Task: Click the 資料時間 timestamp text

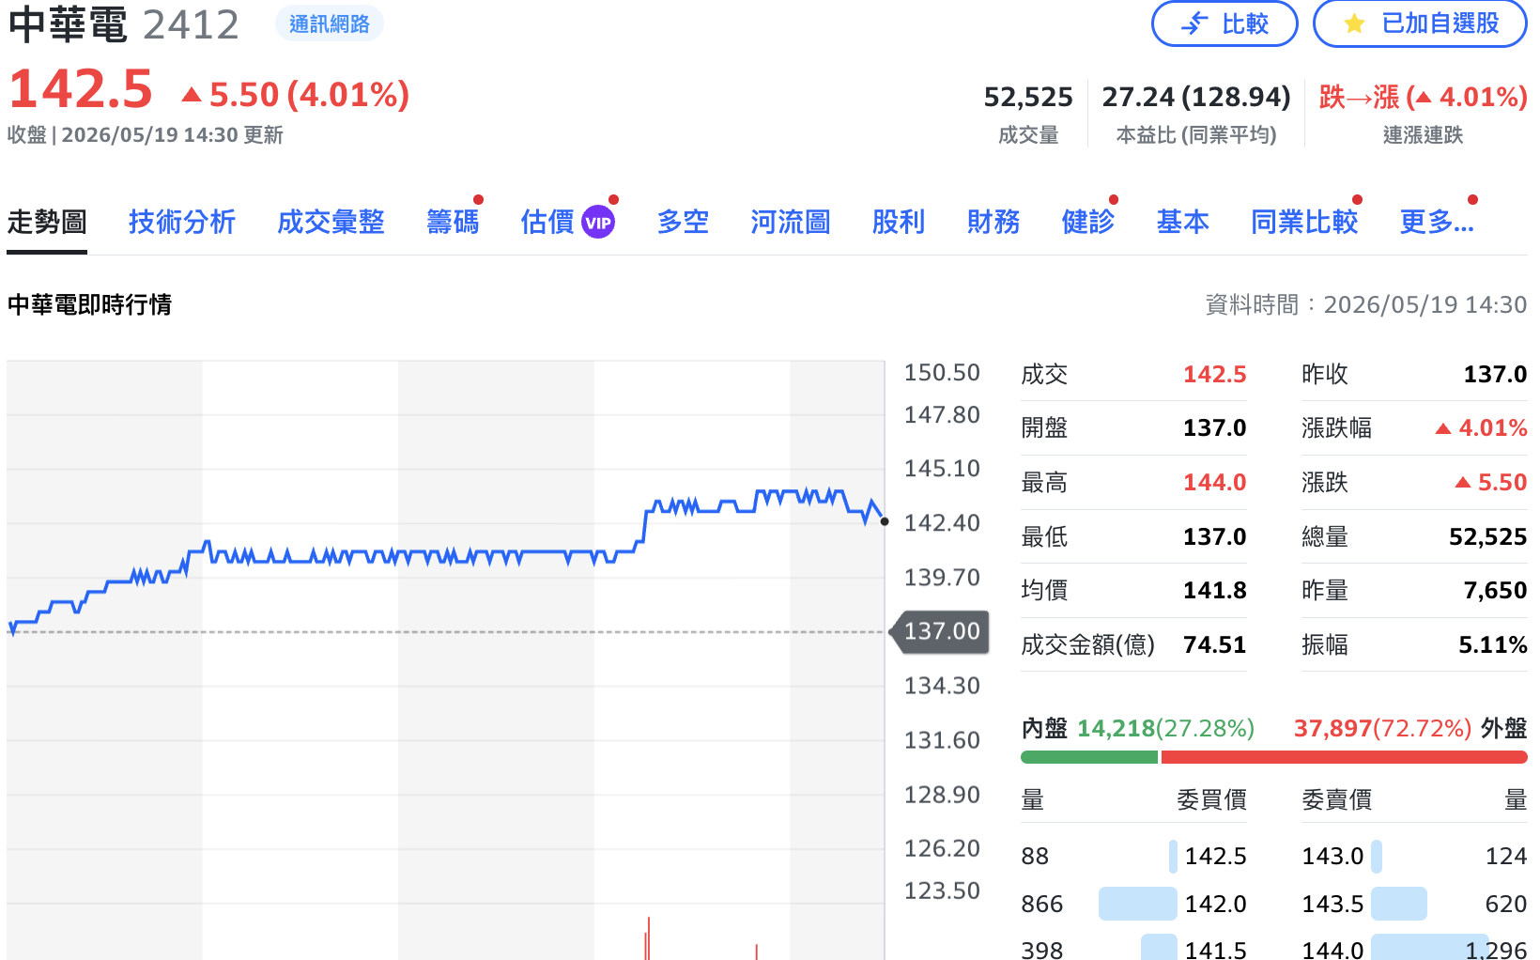Action: (1366, 304)
